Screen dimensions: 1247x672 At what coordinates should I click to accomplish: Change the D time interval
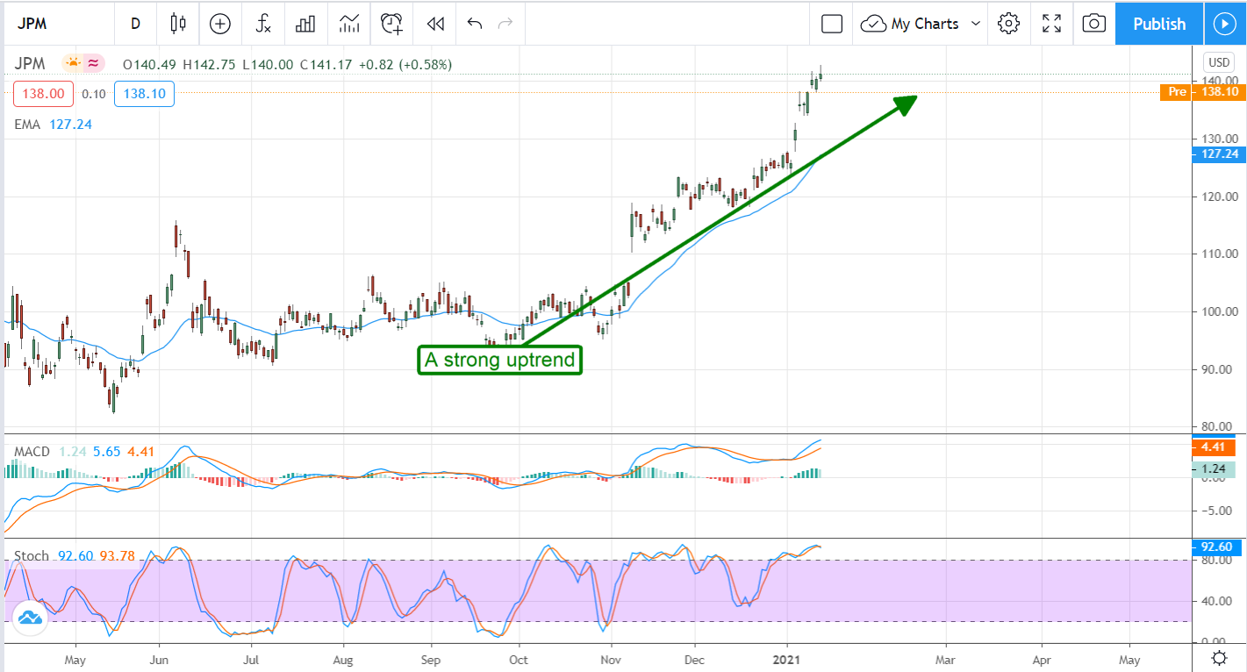[135, 24]
